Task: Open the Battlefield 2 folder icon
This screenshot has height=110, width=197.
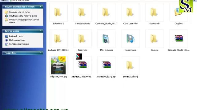Action: pos(58,12)
